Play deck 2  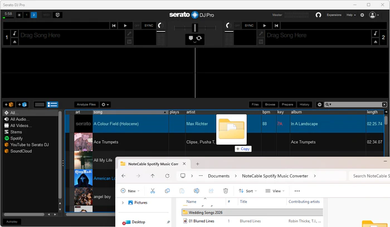coord(265,26)
